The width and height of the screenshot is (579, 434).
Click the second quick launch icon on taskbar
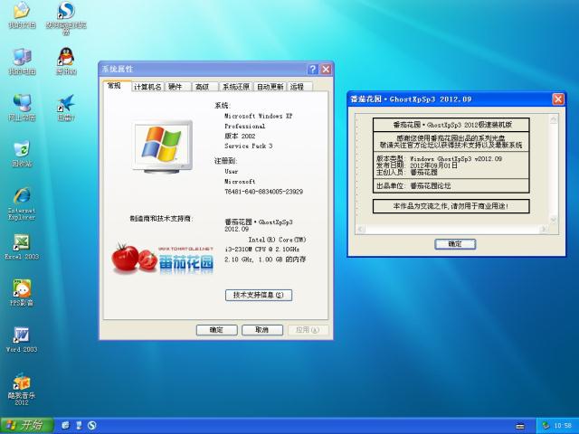[x=79, y=426]
